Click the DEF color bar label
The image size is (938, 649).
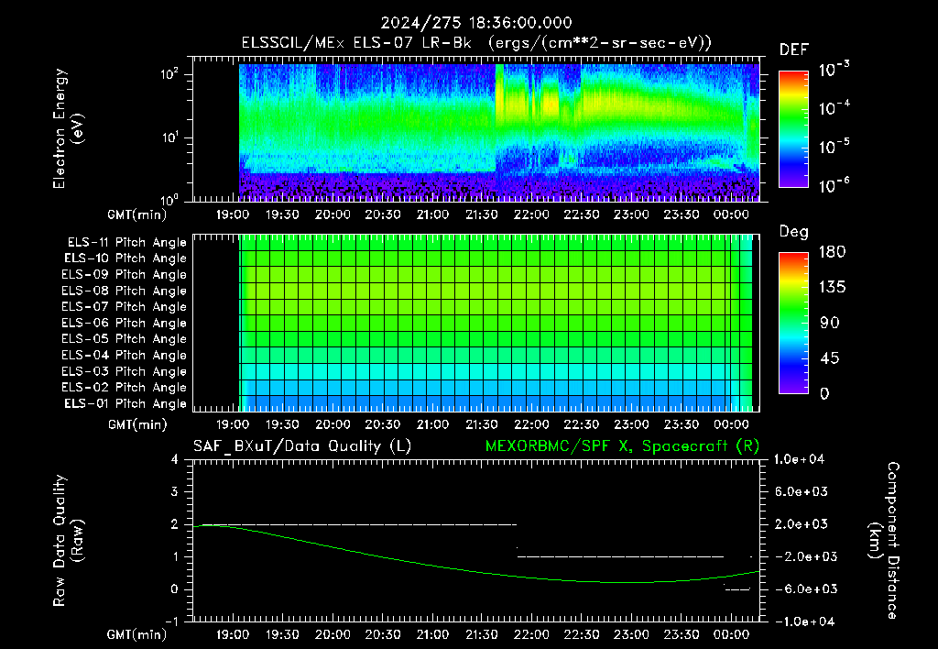click(793, 49)
